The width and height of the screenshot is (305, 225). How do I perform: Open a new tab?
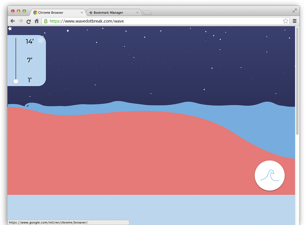pos(147,13)
